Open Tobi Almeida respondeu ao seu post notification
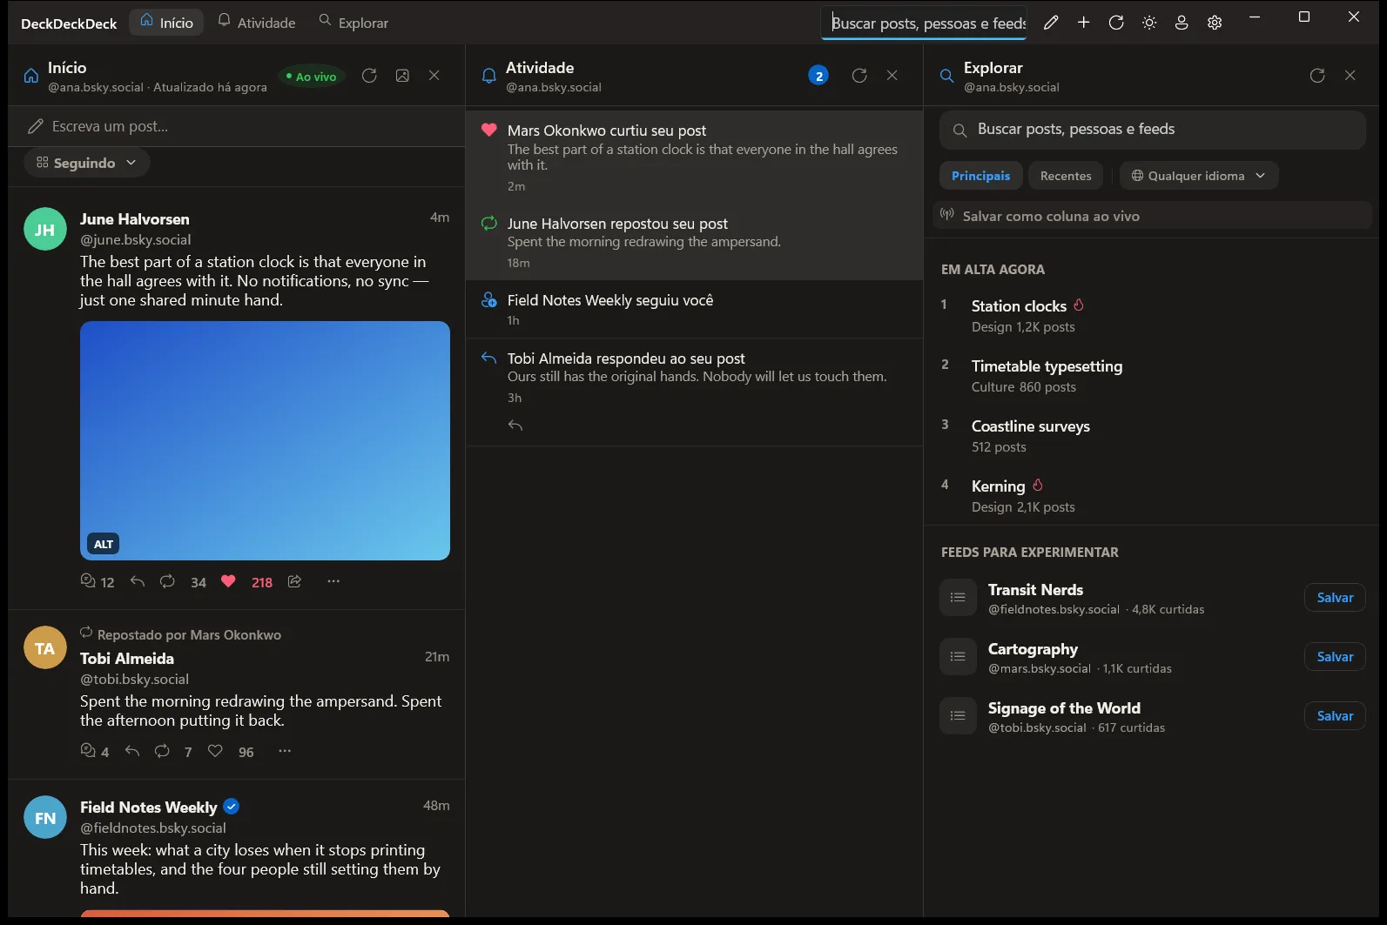The width and height of the screenshot is (1387, 925). point(694,392)
